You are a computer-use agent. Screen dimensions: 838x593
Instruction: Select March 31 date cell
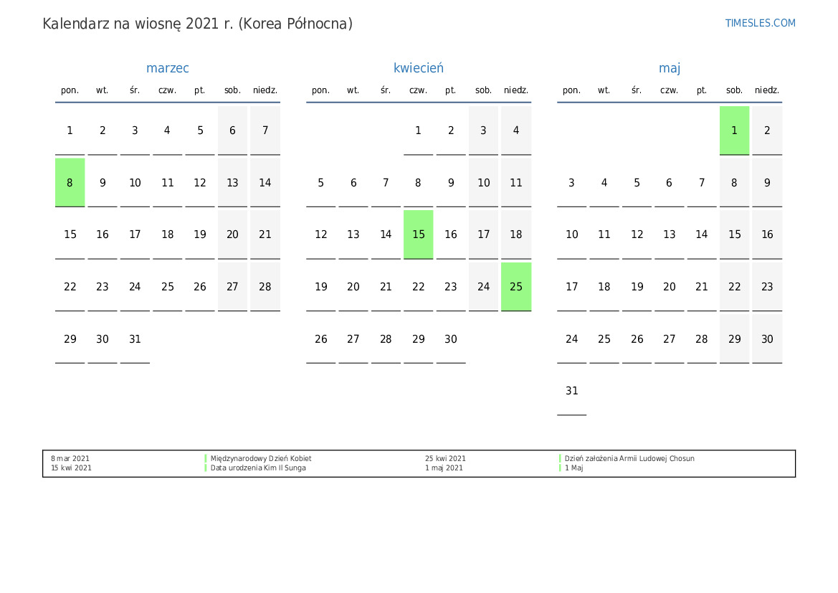coord(135,339)
